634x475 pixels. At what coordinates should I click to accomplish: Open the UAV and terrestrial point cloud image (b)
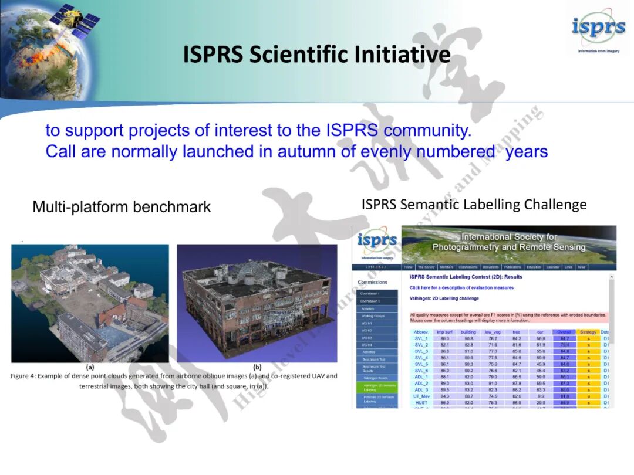(x=257, y=303)
